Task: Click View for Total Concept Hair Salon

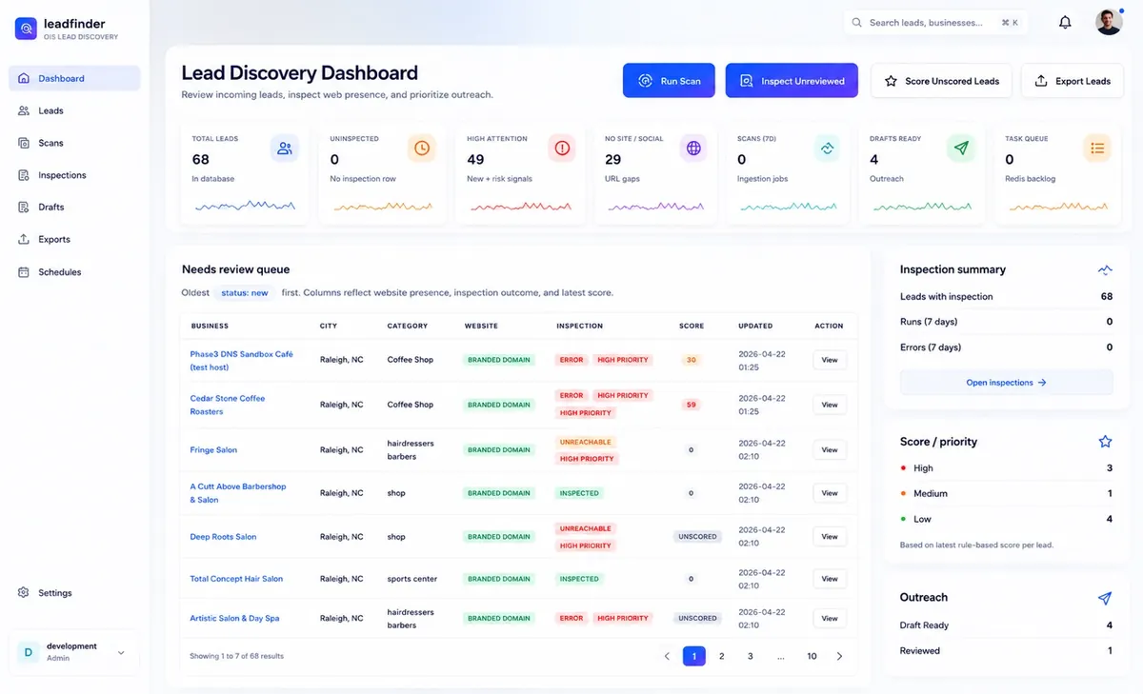Action: click(x=830, y=579)
